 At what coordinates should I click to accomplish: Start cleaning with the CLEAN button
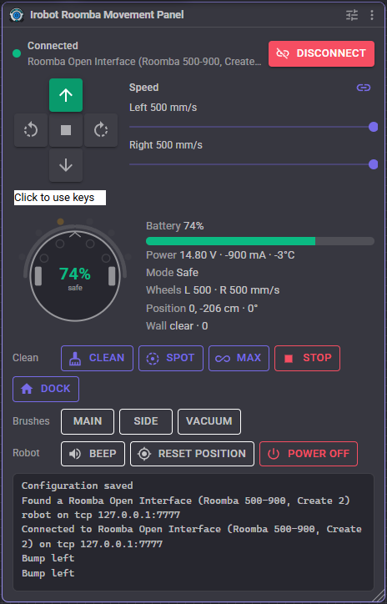pyautogui.click(x=97, y=358)
